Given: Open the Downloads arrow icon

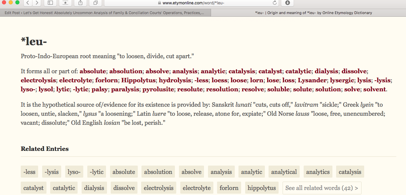Looking at the screenshot, I should click(x=287, y=3).
